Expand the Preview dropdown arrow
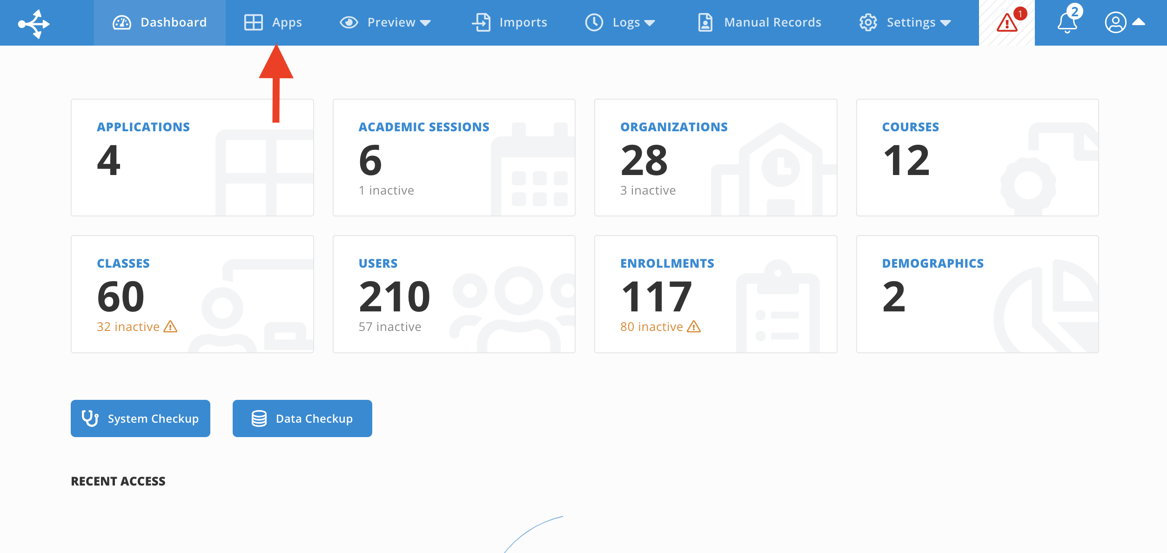The height and width of the screenshot is (553, 1167). coord(425,23)
